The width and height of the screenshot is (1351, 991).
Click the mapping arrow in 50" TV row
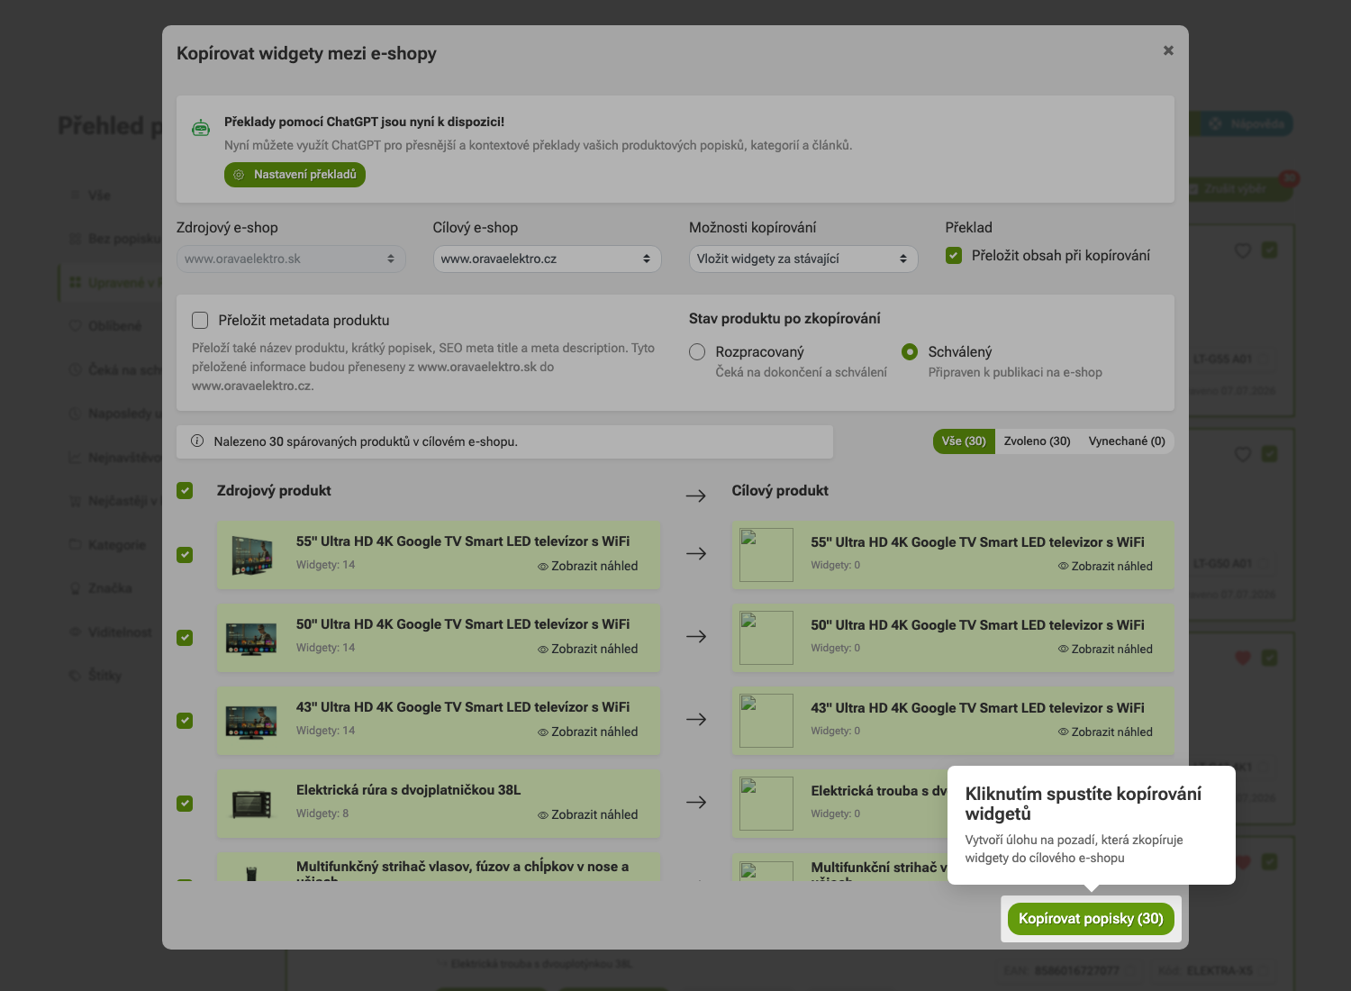696,637
